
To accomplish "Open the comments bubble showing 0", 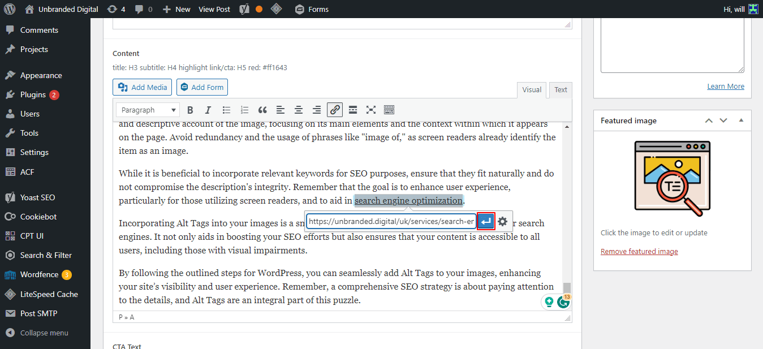I will pos(143,9).
